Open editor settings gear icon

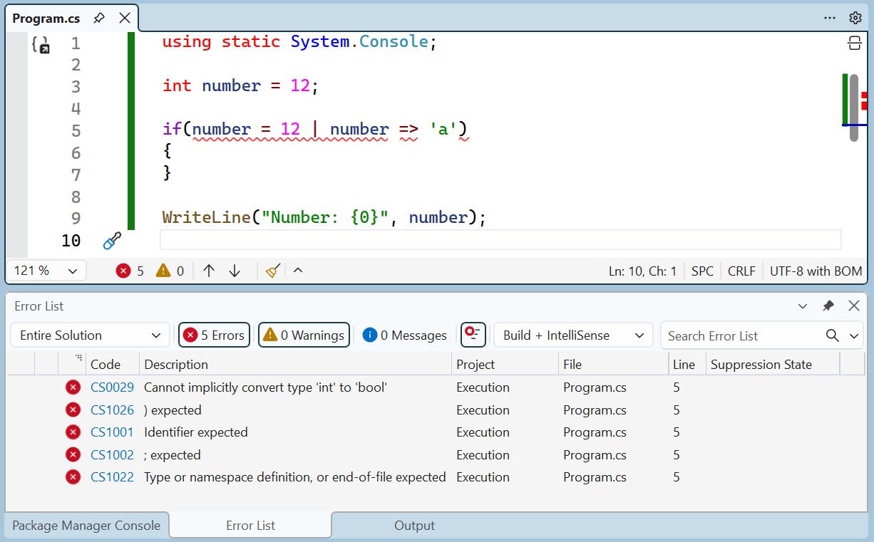(x=855, y=18)
